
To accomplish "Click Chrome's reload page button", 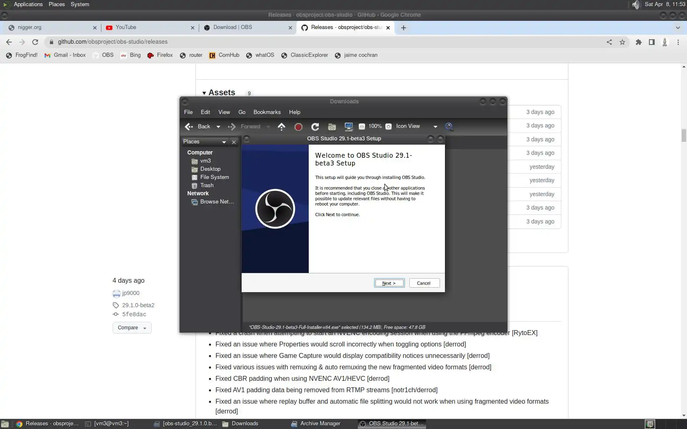I will pyautogui.click(x=35, y=42).
